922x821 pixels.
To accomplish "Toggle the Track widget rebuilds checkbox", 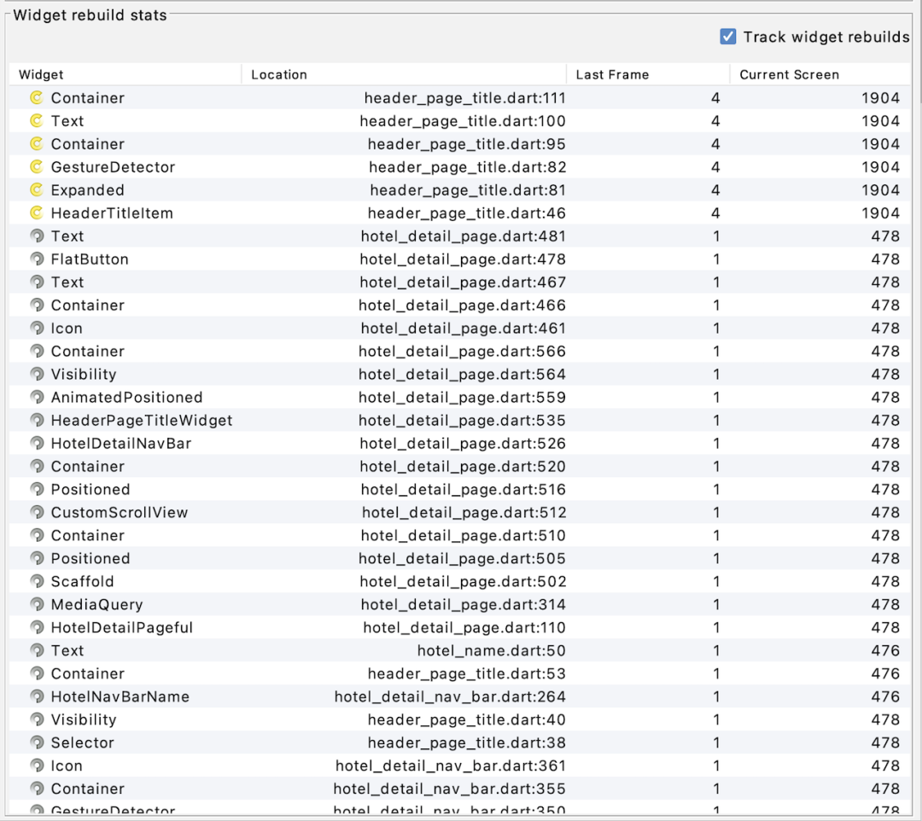I will point(727,37).
